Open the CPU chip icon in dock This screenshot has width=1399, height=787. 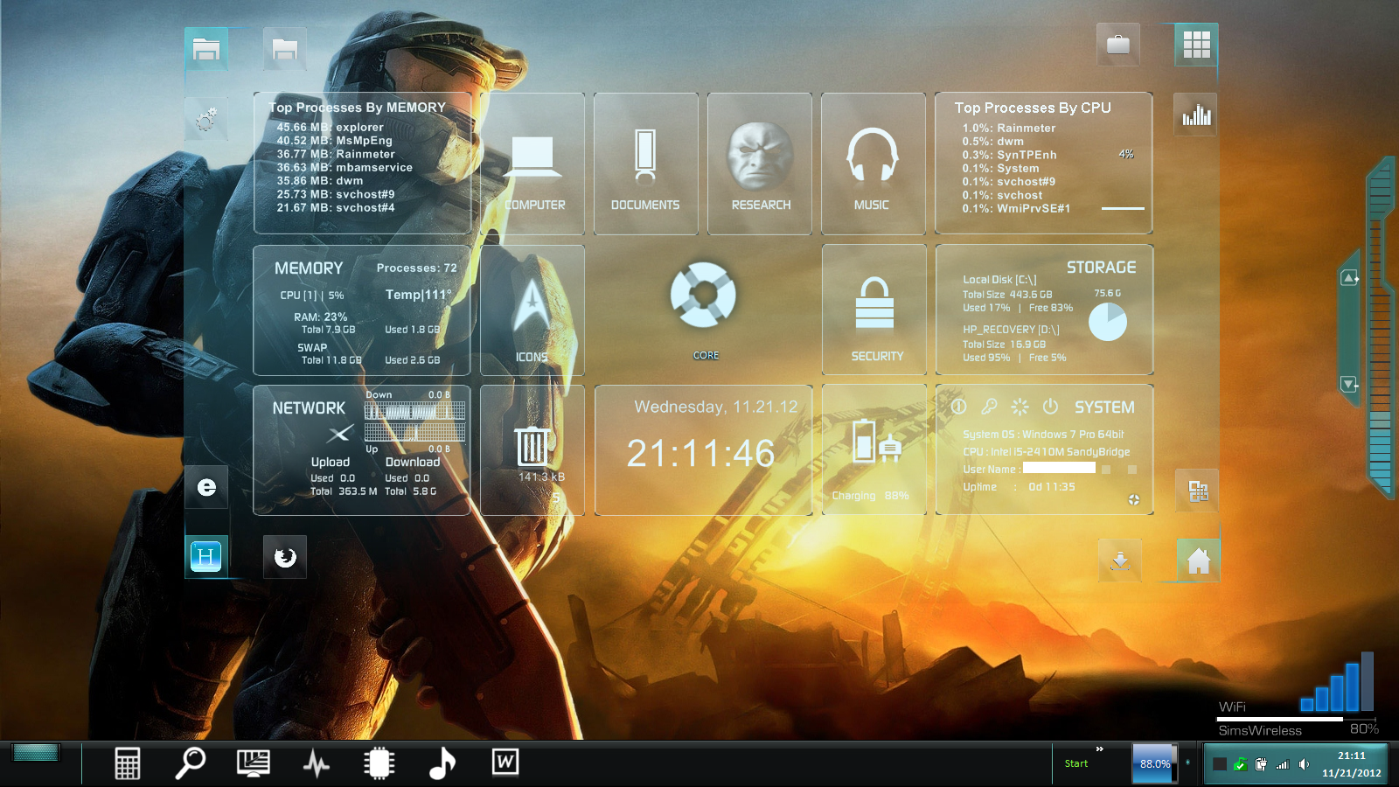tap(379, 763)
